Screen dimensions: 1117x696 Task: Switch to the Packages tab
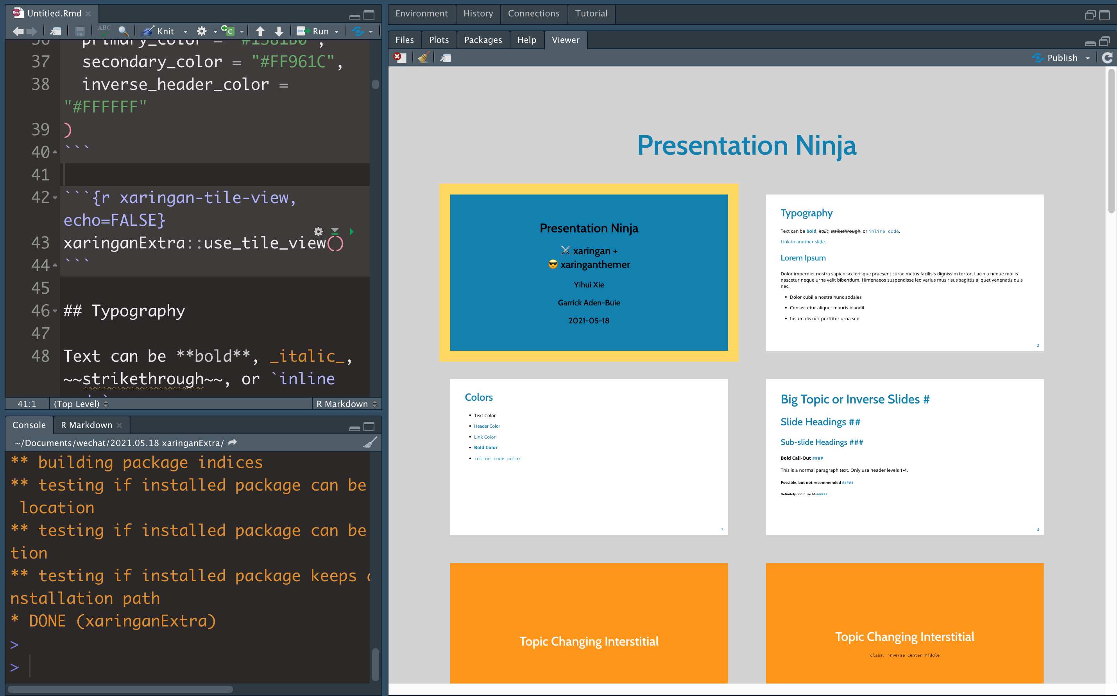click(x=483, y=40)
